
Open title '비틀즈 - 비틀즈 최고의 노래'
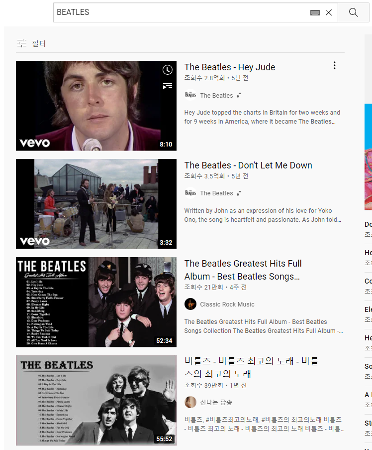point(252,367)
